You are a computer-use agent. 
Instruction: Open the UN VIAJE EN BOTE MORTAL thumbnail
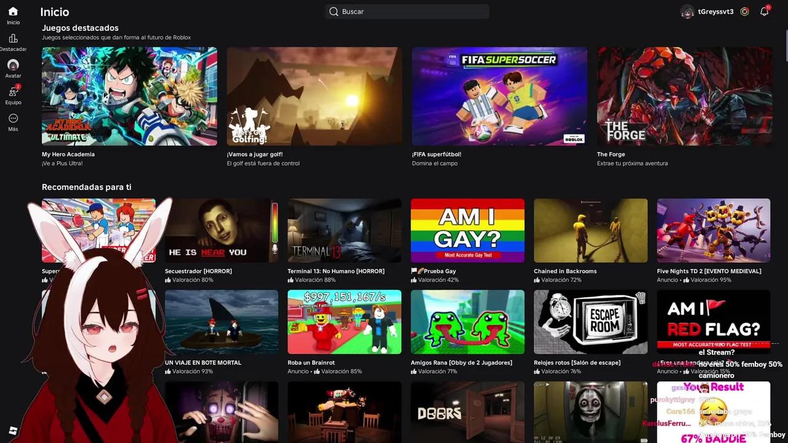[222, 322]
